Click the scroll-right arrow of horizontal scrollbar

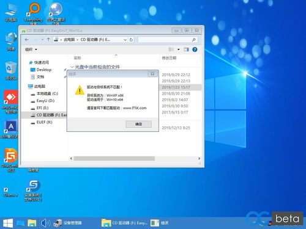pyautogui.click(x=199, y=158)
